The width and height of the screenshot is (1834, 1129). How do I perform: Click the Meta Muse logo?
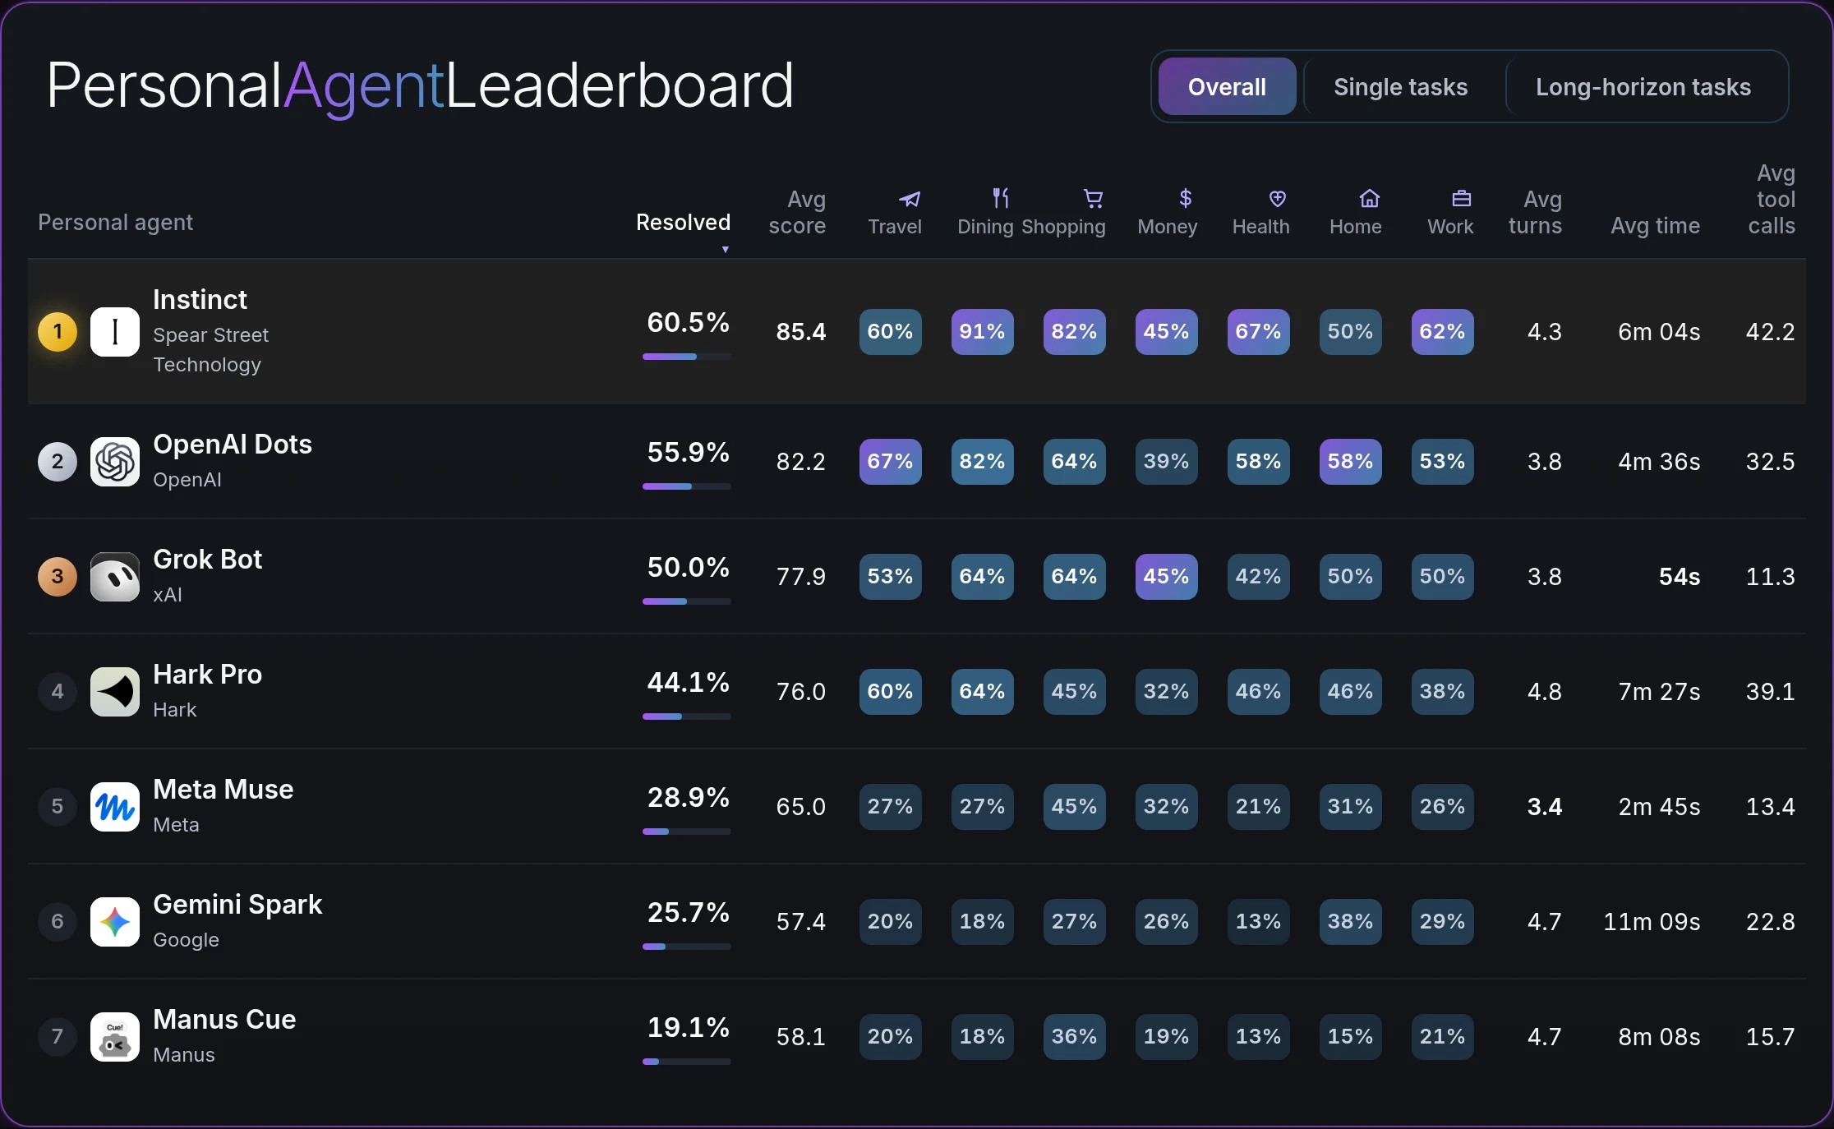pos(115,807)
